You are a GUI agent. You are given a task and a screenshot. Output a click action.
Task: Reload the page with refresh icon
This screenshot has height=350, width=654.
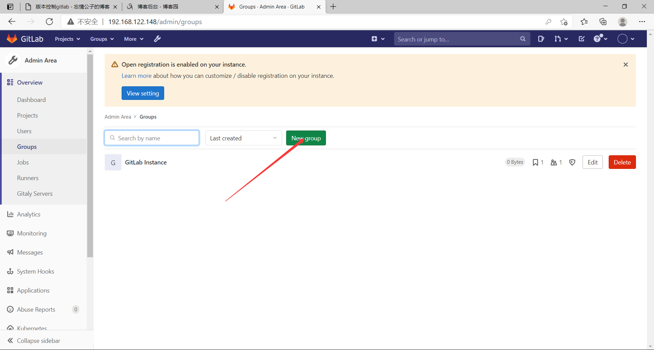coord(49,22)
